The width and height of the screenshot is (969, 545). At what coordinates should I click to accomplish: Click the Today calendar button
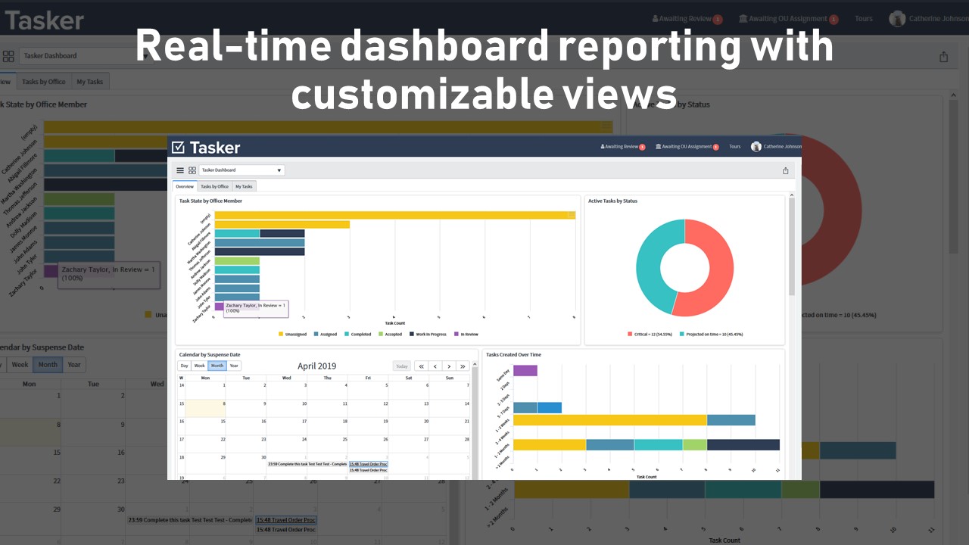(x=401, y=366)
